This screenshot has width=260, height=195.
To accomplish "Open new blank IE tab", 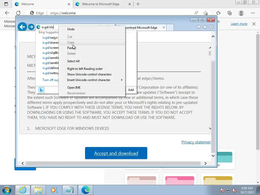I will coord(170,27).
